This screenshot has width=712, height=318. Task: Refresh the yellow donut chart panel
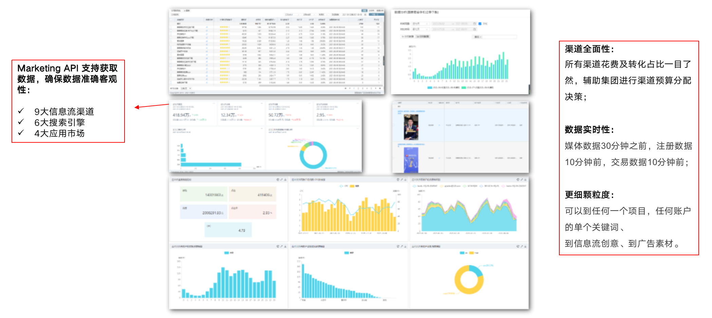point(518,246)
